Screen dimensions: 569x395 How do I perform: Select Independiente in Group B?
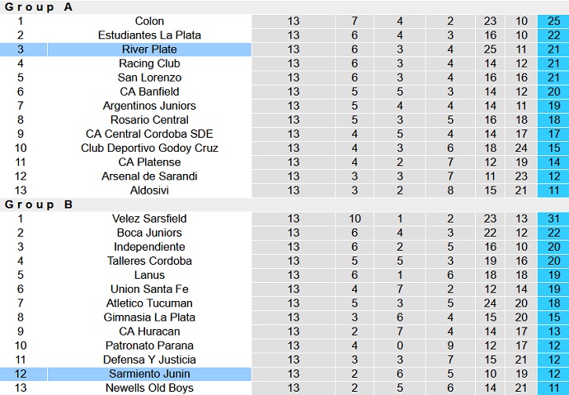point(149,247)
